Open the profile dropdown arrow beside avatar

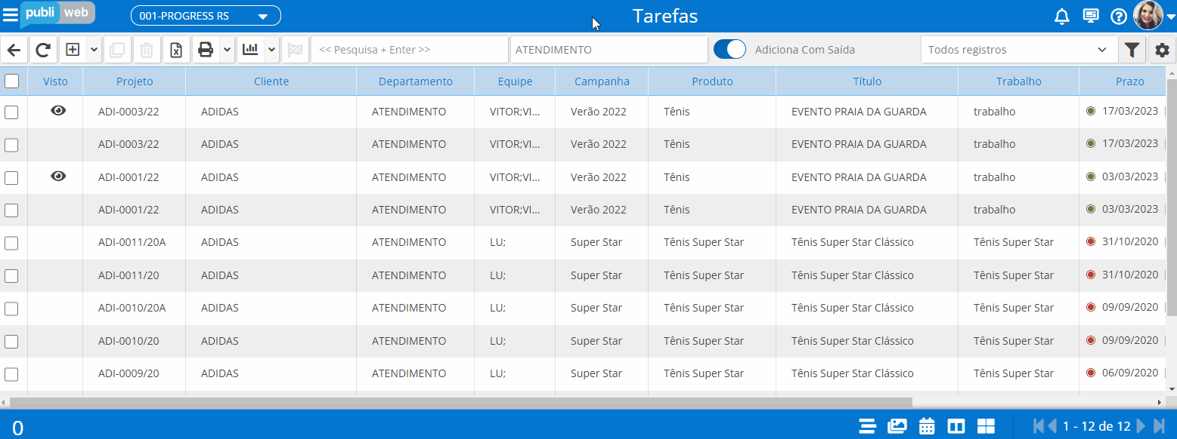tap(1170, 16)
